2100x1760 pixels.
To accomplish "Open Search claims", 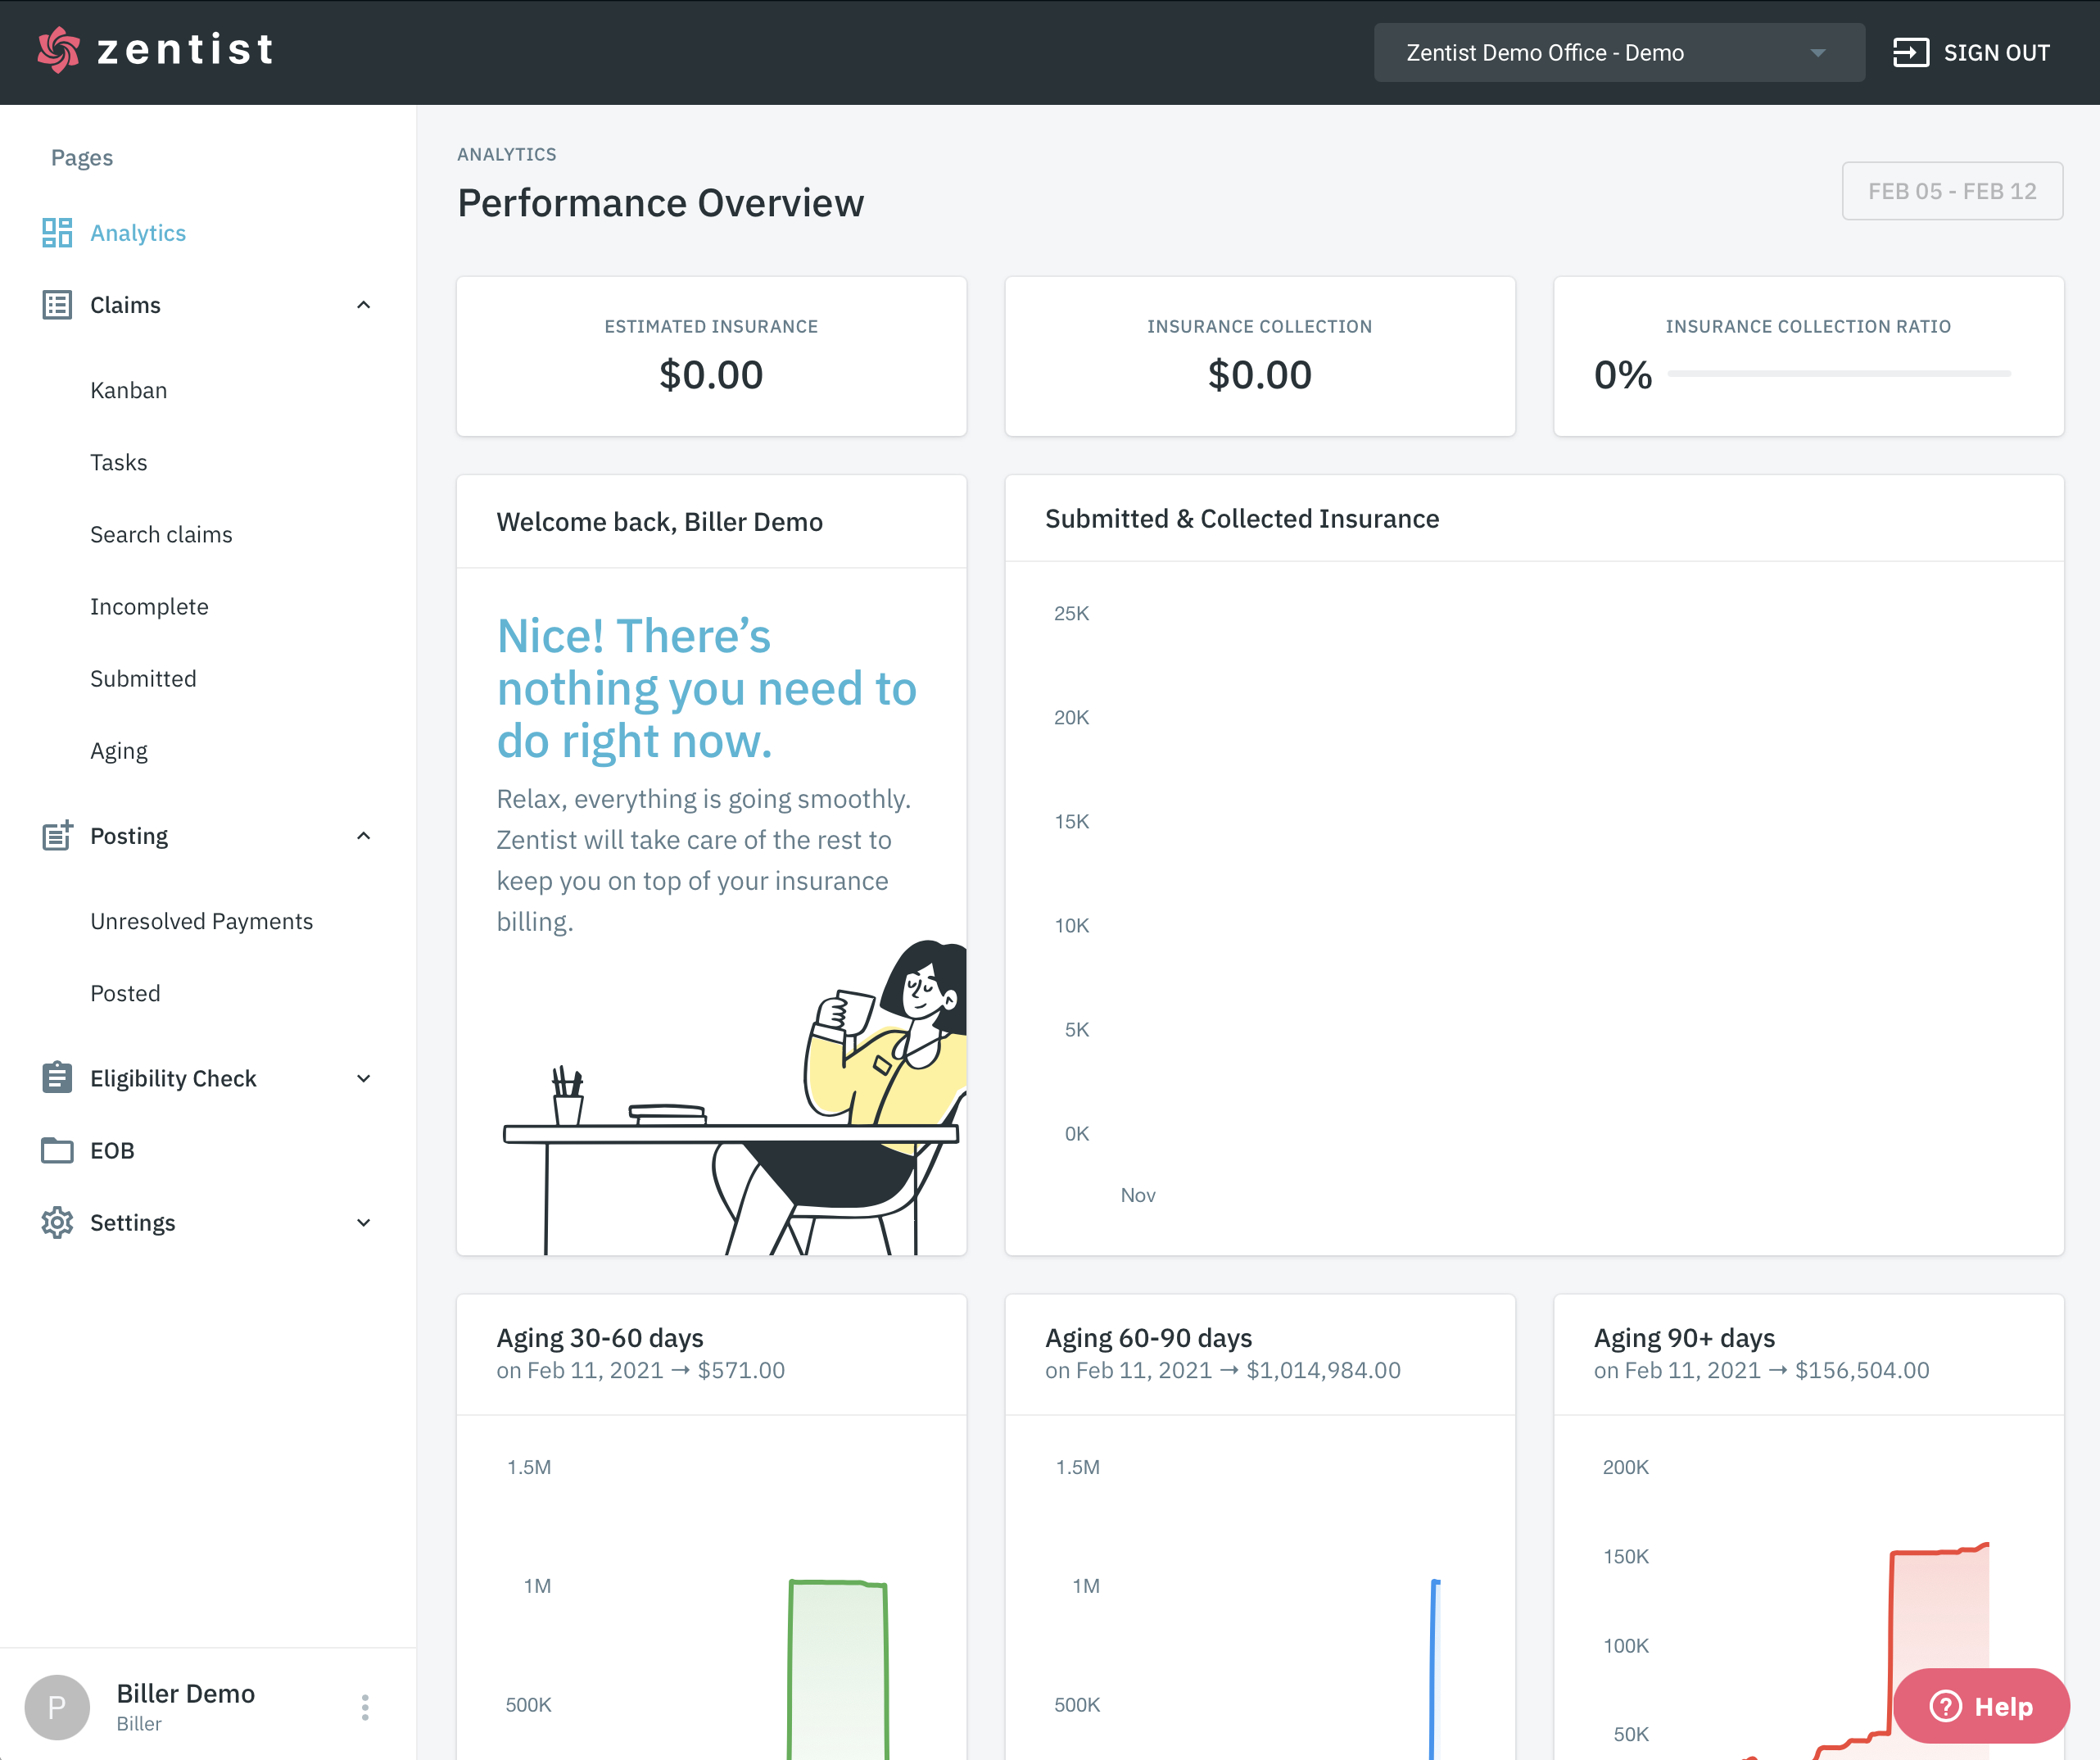I will (161, 534).
